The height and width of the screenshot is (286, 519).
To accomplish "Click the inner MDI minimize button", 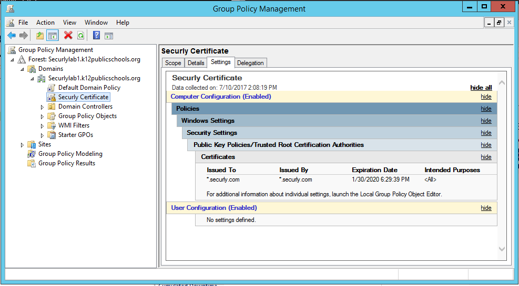I will 489,23.
